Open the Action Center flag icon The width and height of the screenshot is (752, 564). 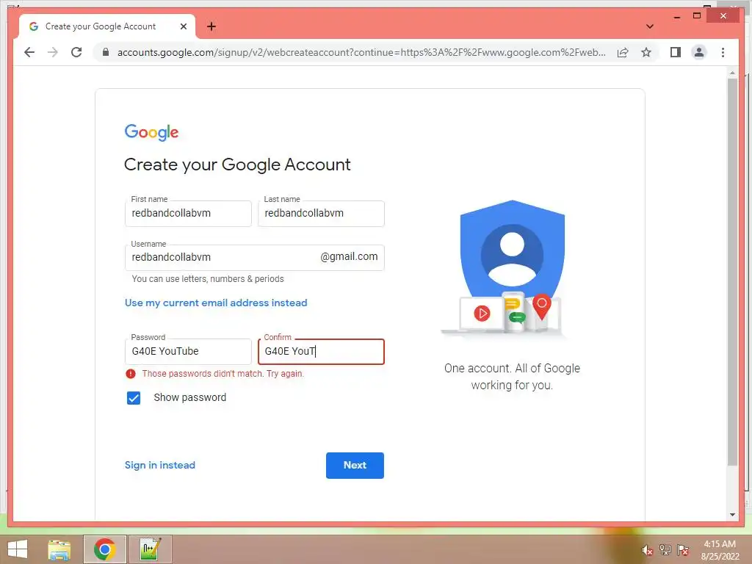coord(683,550)
